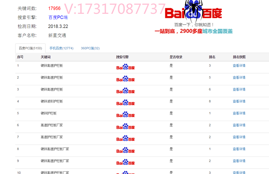The width and height of the screenshot is (269, 174).
Task: Click the 百度PC端 search engine value
Action: point(58,18)
